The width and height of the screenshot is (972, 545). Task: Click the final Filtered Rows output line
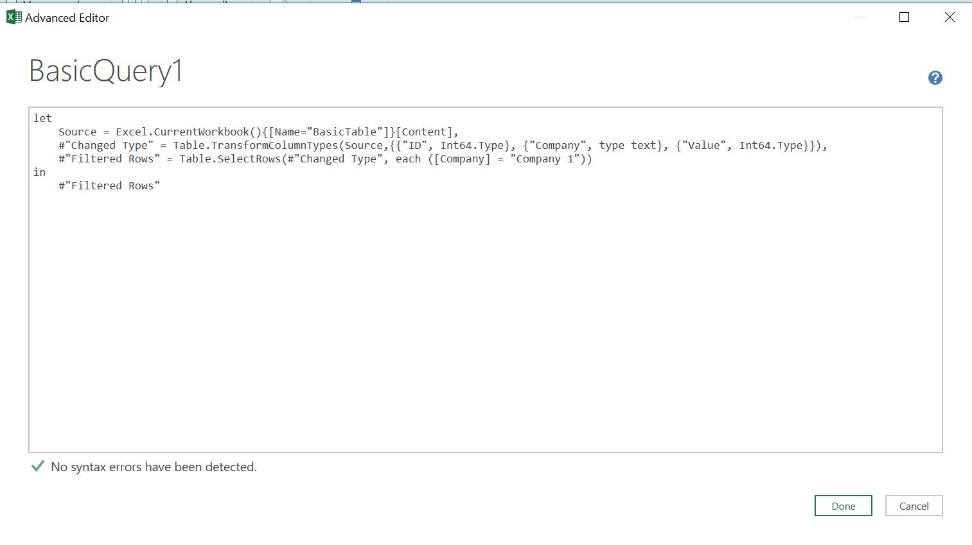click(109, 186)
